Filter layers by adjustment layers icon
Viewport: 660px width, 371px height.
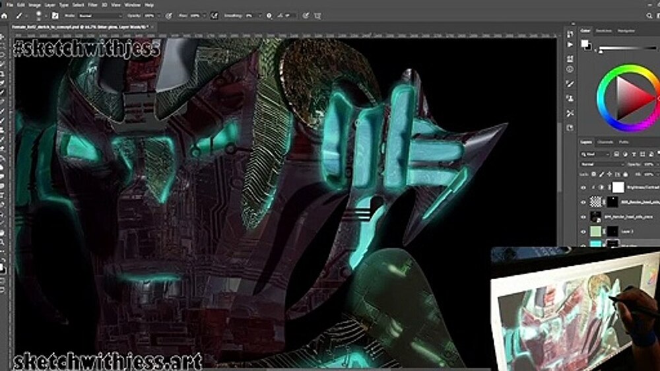coord(625,154)
